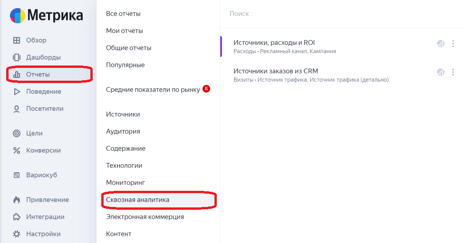Open the Обзор overview icon
465x243 pixels.
(17, 40)
